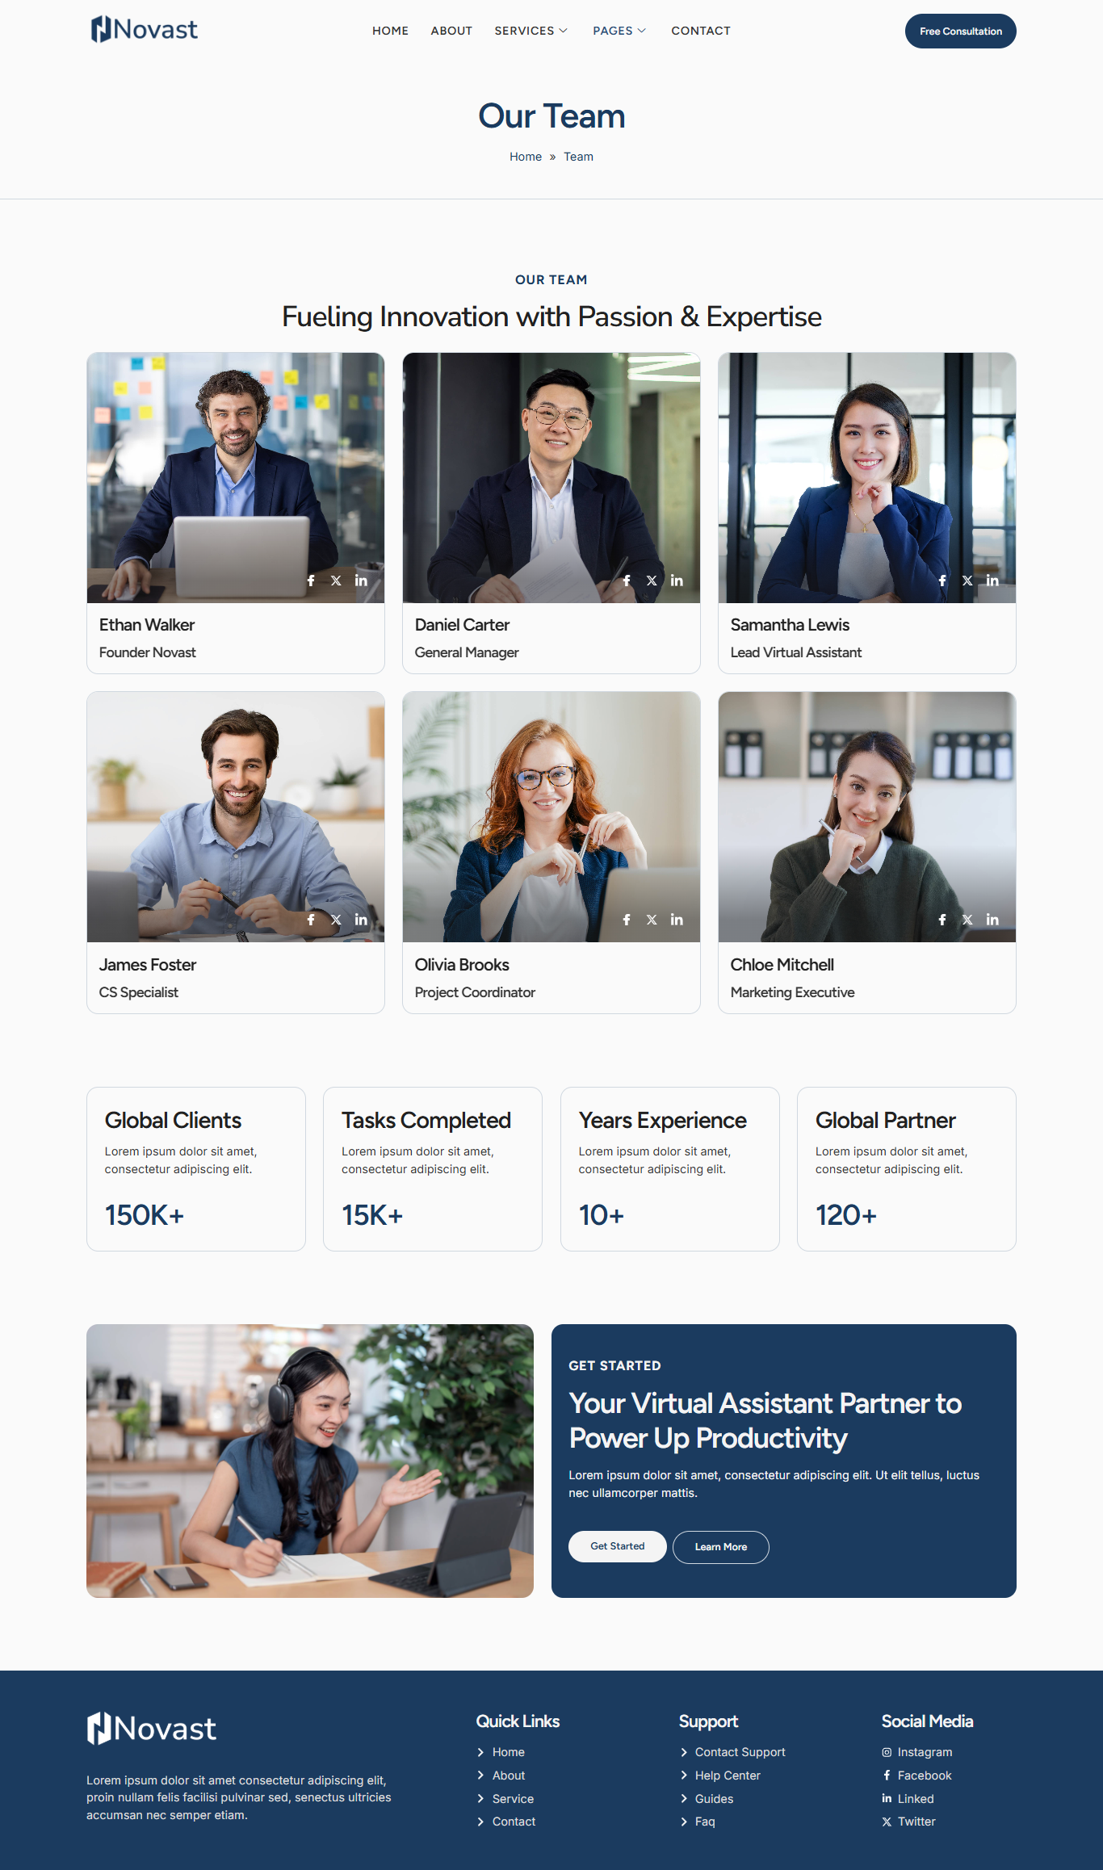Go to the About menu item
Image resolution: width=1103 pixels, height=1870 pixels.
pyautogui.click(x=451, y=31)
